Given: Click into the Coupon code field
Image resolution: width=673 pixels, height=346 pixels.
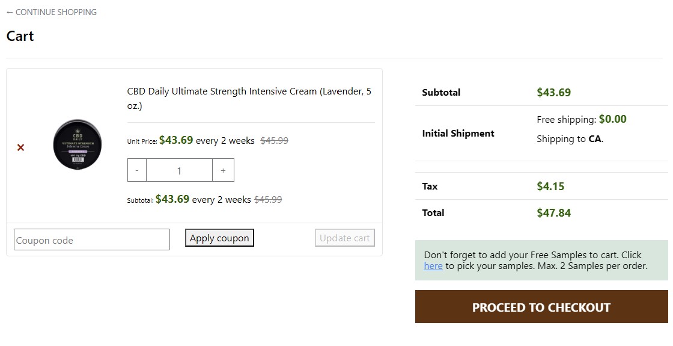Looking at the screenshot, I should [92, 239].
